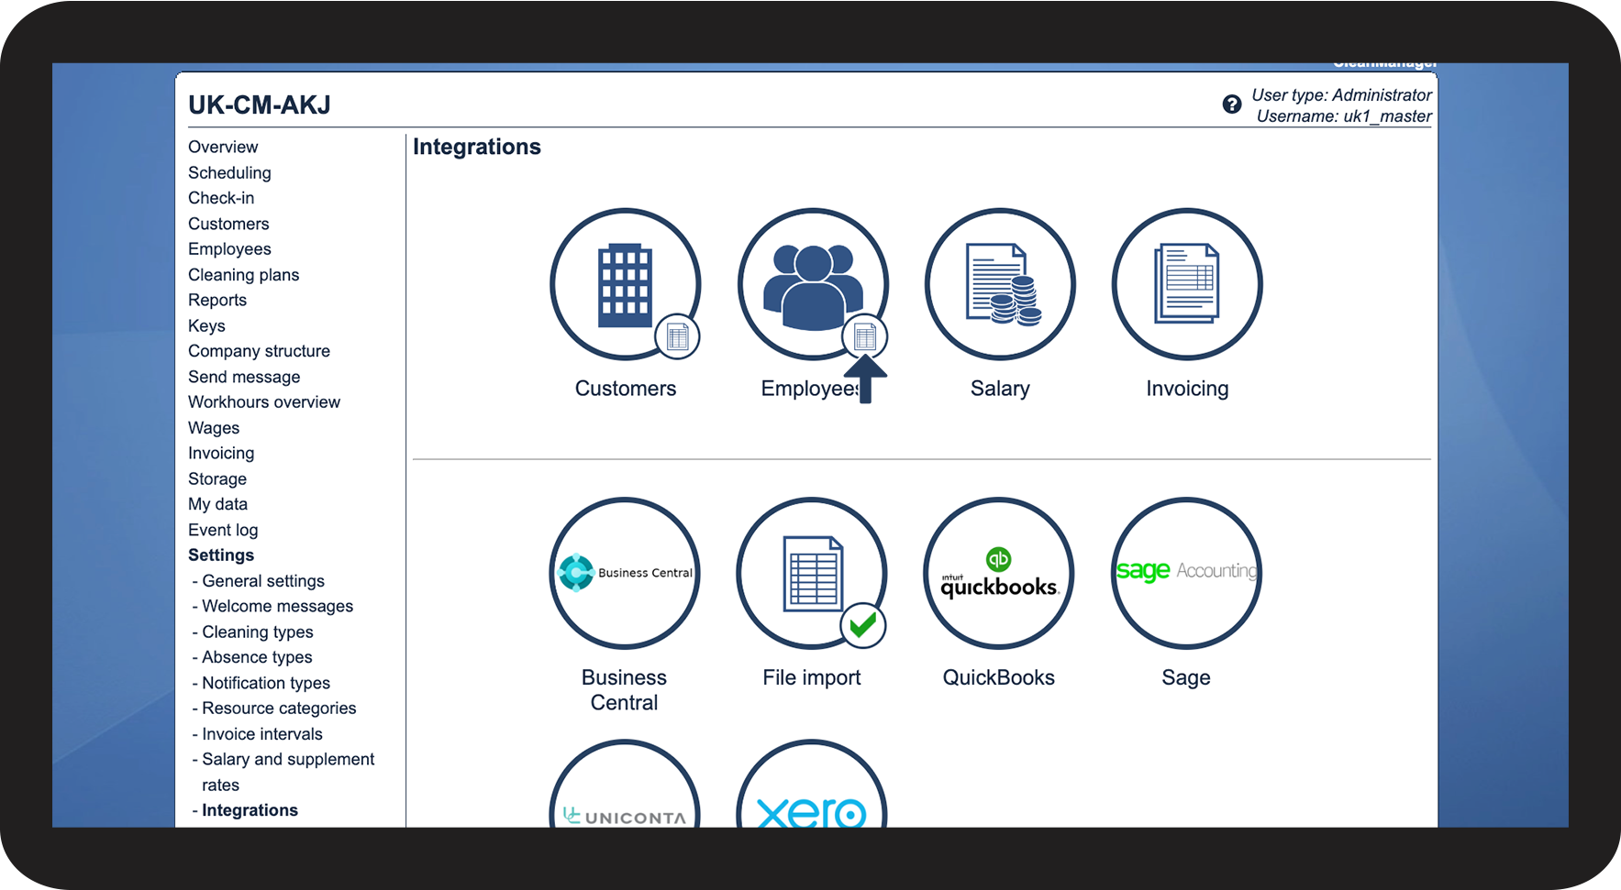Open Salary and supplement rates
Screen dimensions: 1621x890
tap(288, 772)
